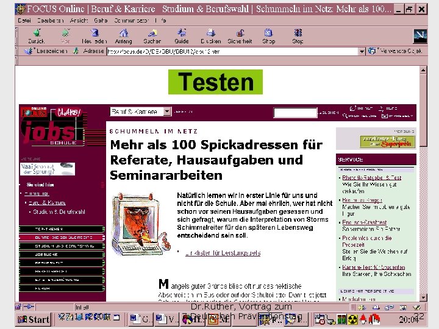Open the Englisch-Crashtest service link
This screenshot has height=329, width=439.
click(x=364, y=222)
